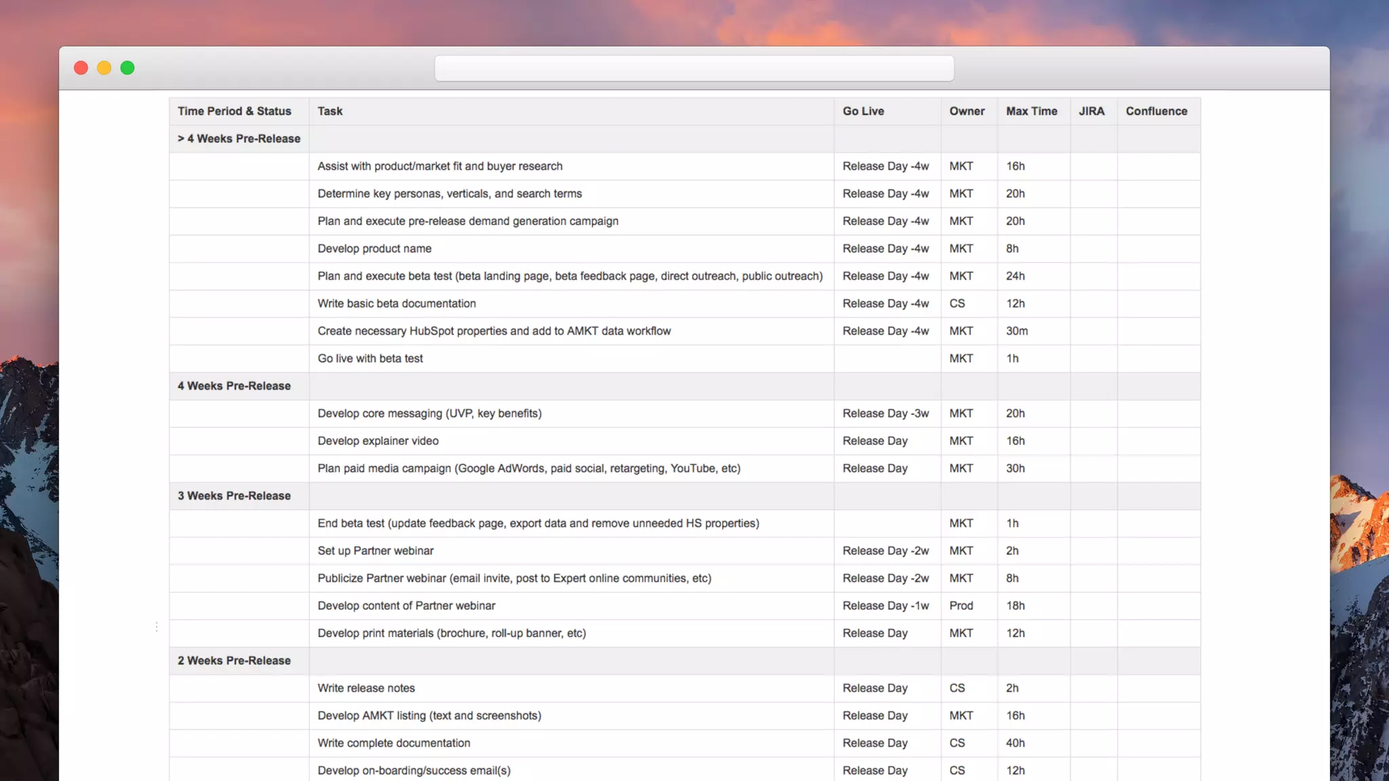This screenshot has height=781, width=1389.
Task: Click the JIRA column header
Action: (x=1091, y=111)
